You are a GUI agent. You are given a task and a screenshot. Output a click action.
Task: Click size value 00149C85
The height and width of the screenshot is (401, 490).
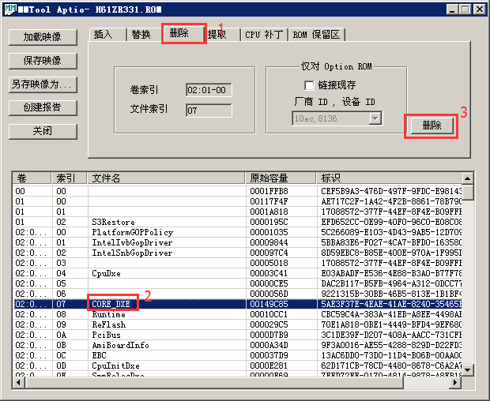point(269,304)
